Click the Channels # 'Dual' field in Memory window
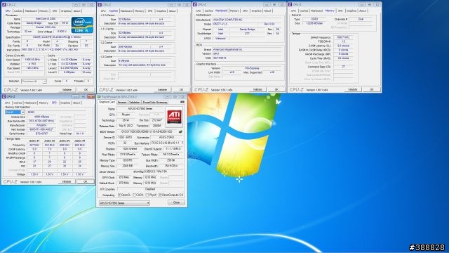This screenshot has width=449, height=253. [x=361, y=19]
